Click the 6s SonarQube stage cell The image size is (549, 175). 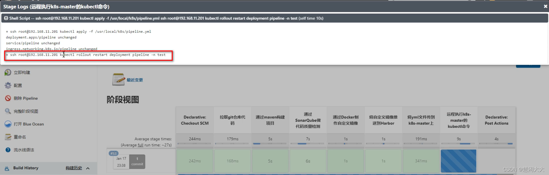point(308,161)
